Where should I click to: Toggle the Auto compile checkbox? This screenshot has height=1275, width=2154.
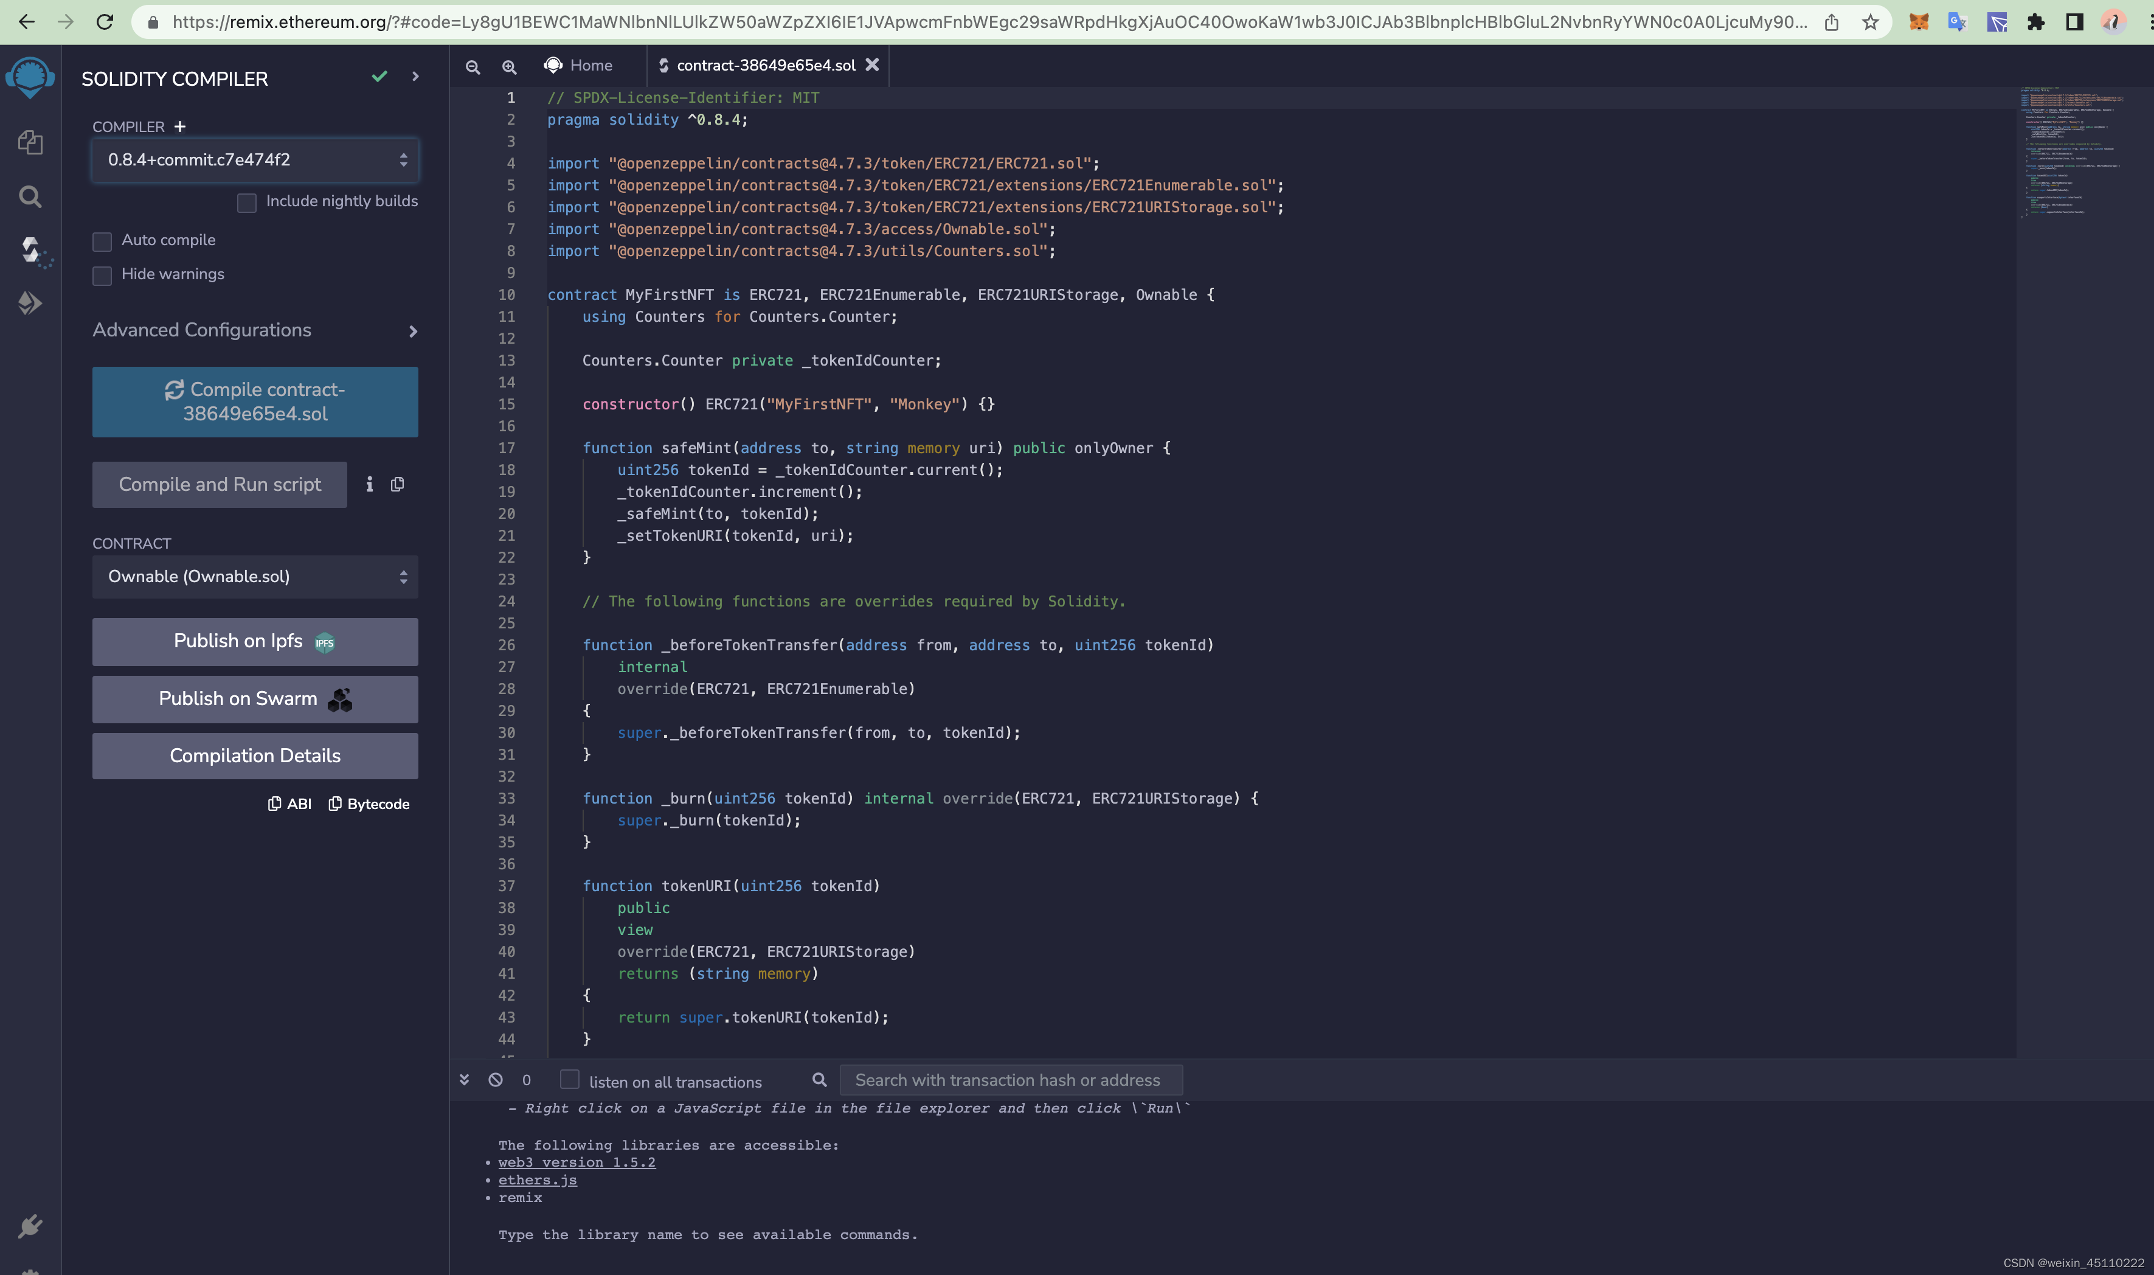(x=102, y=241)
